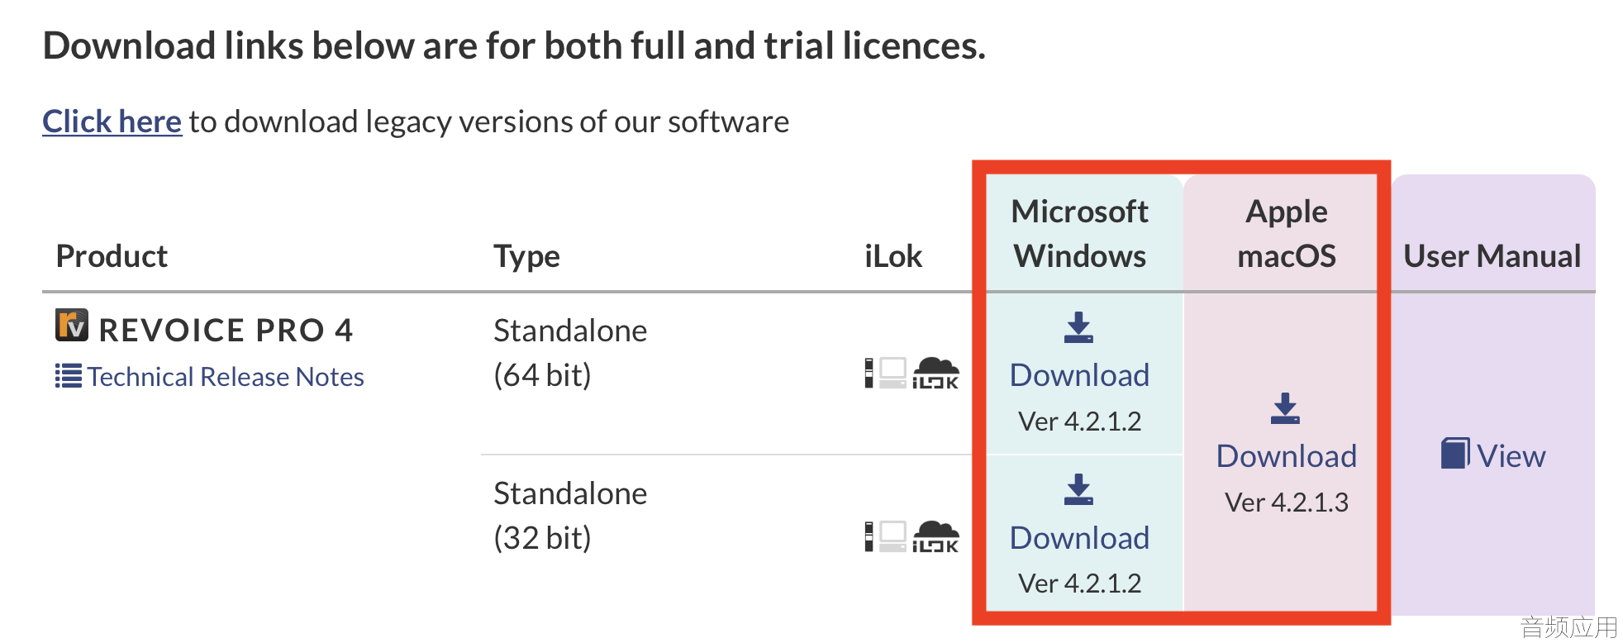Open the Click here legacy versions link
The image size is (1623, 643).
(112, 121)
